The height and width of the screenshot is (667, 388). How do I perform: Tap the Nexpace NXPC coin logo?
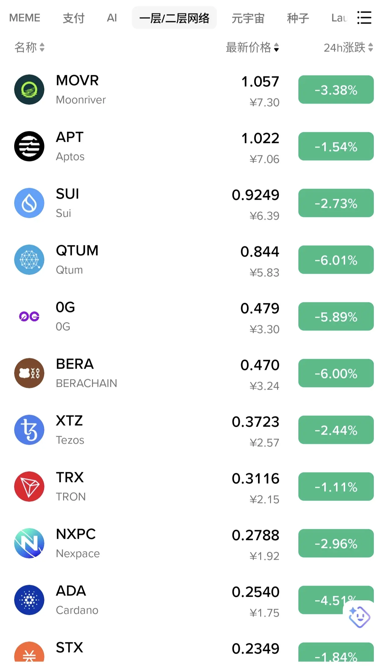(29, 543)
